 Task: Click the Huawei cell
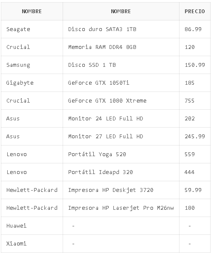coord(32,225)
